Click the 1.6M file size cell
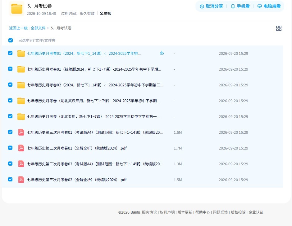Image resolution: width=292 pixels, height=226 pixels. (x=178, y=133)
